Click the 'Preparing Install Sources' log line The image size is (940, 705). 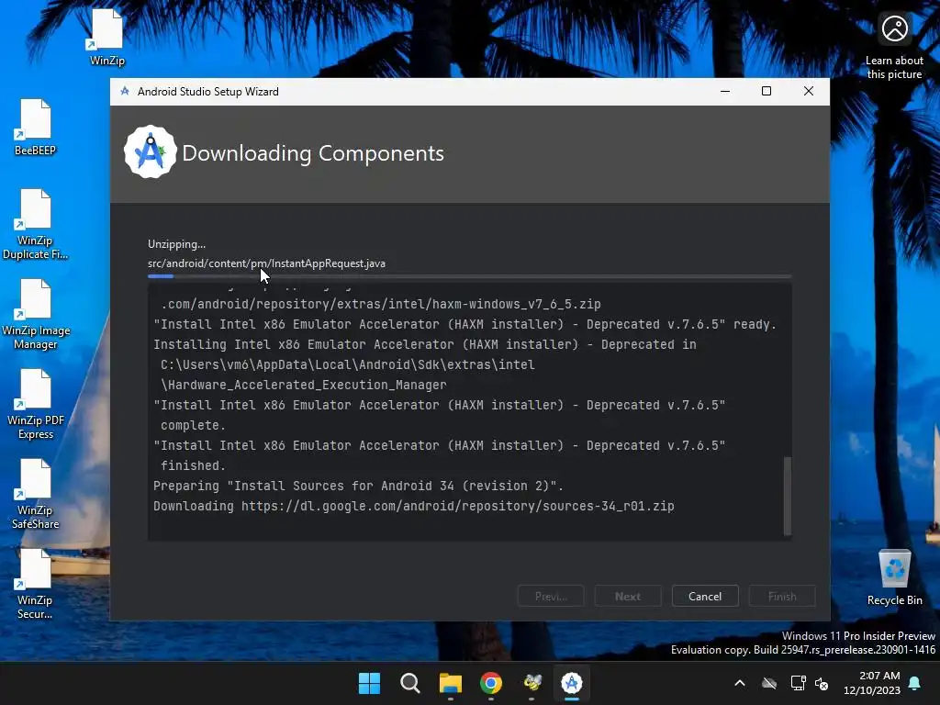pyautogui.click(x=358, y=486)
